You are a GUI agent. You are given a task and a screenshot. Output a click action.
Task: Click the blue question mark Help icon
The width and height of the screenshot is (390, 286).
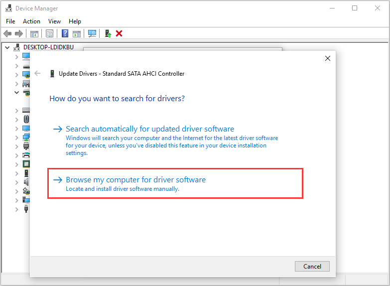(x=65, y=33)
